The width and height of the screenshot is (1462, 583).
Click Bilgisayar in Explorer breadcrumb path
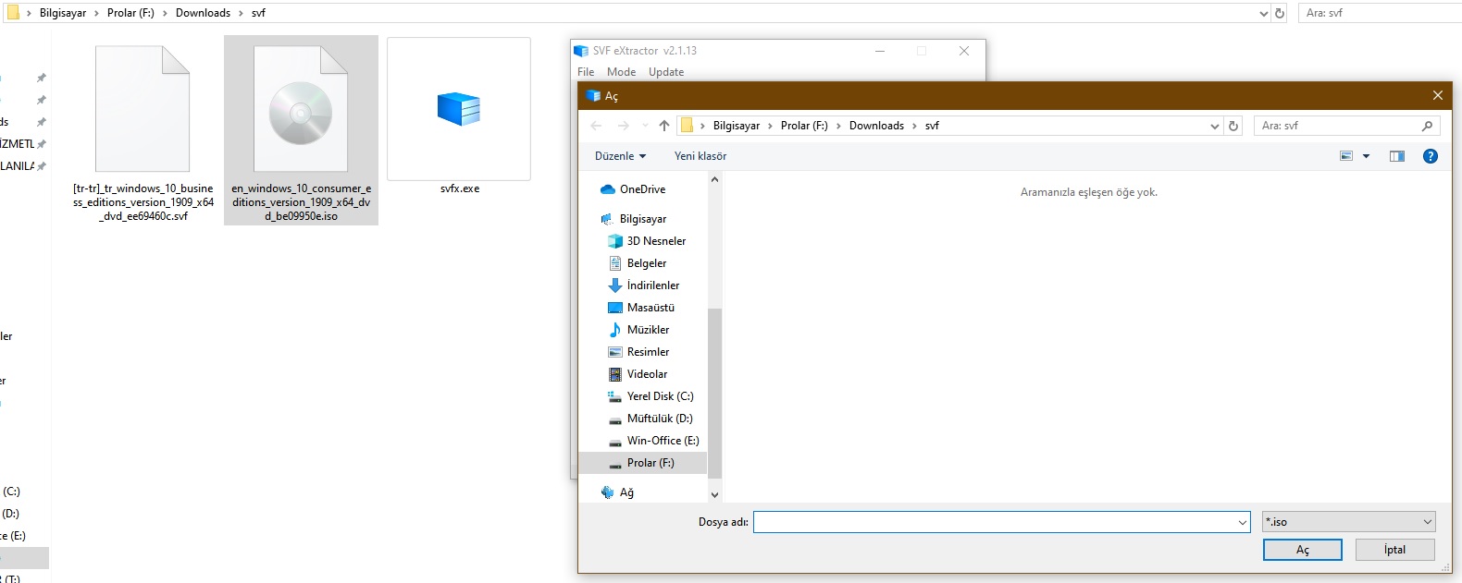coord(63,13)
